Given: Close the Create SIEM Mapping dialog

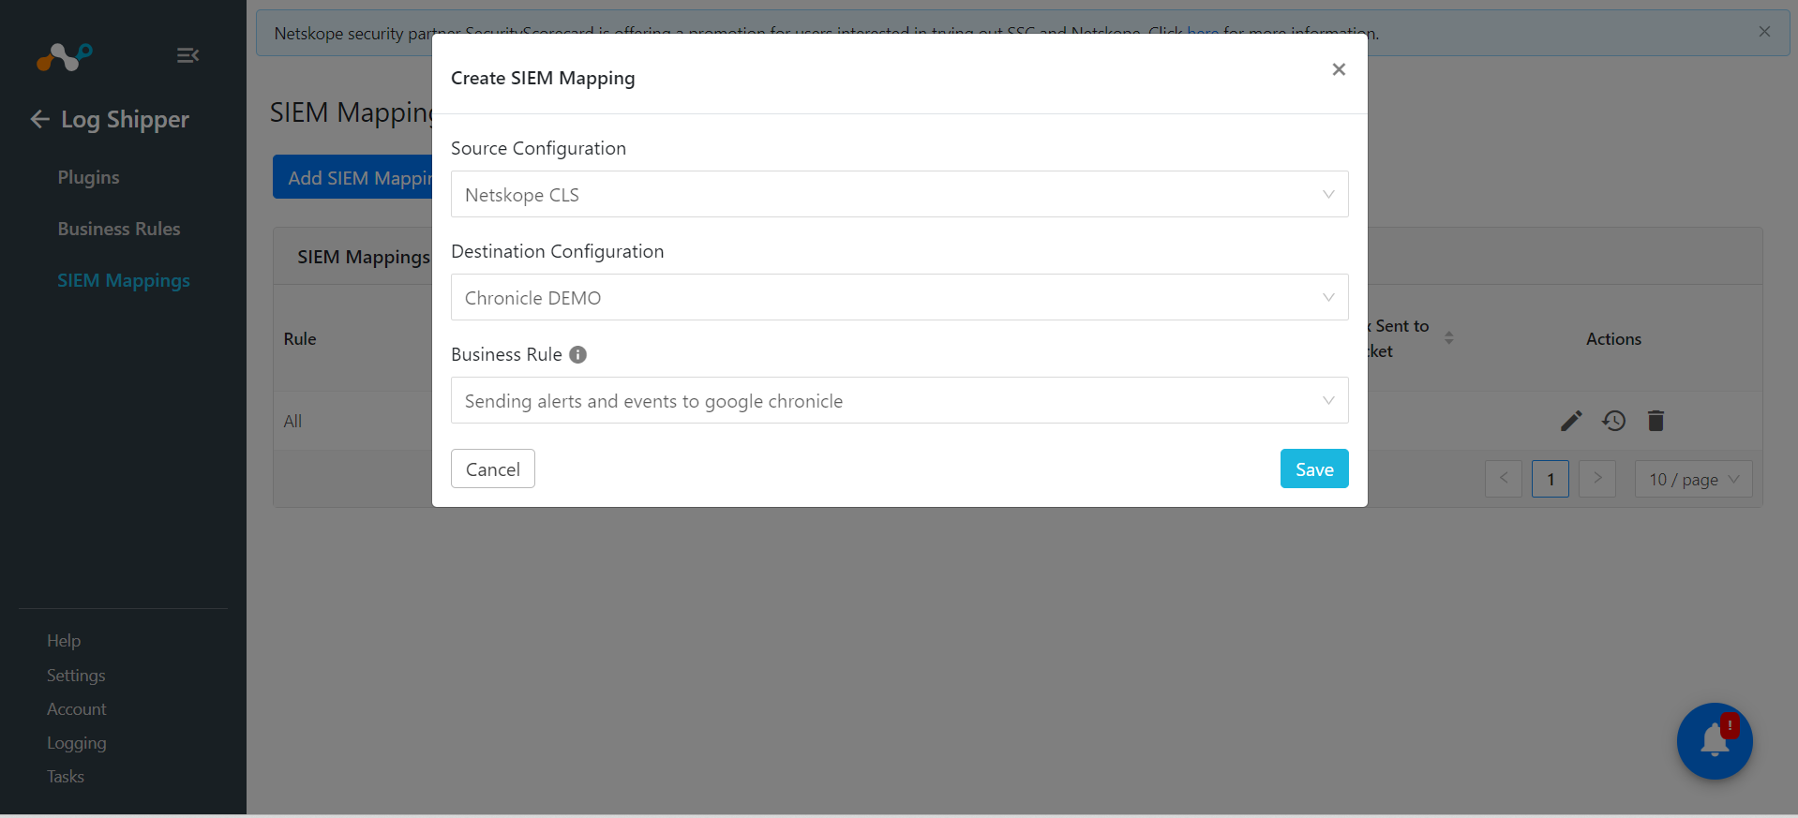Looking at the screenshot, I should click(x=1339, y=69).
